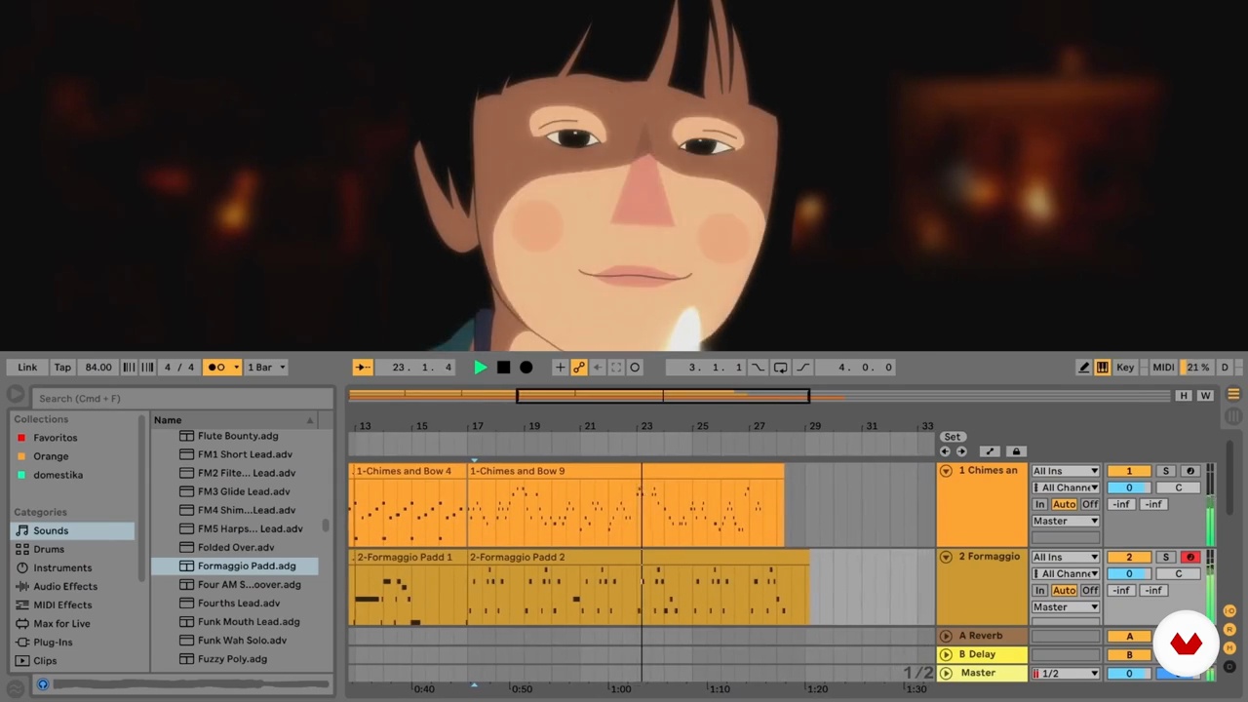The image size is (1248, 702).
Task: Toggle the MIDI map mode button
Action: coord(1163,368)
